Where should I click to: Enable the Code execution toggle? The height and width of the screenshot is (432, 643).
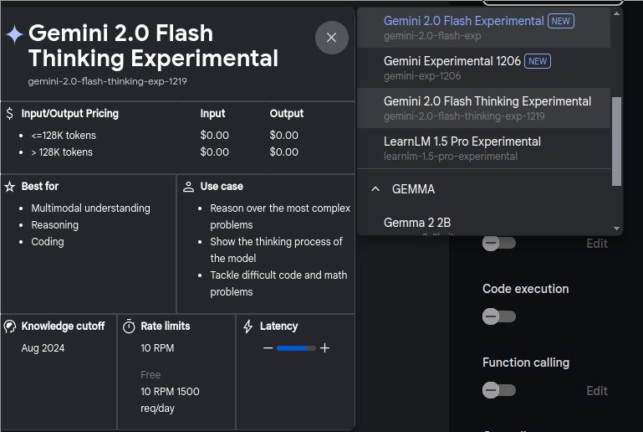point(498,316)
